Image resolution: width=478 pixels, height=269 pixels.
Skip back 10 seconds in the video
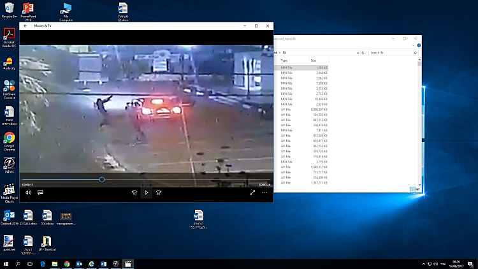pos(134,192)
